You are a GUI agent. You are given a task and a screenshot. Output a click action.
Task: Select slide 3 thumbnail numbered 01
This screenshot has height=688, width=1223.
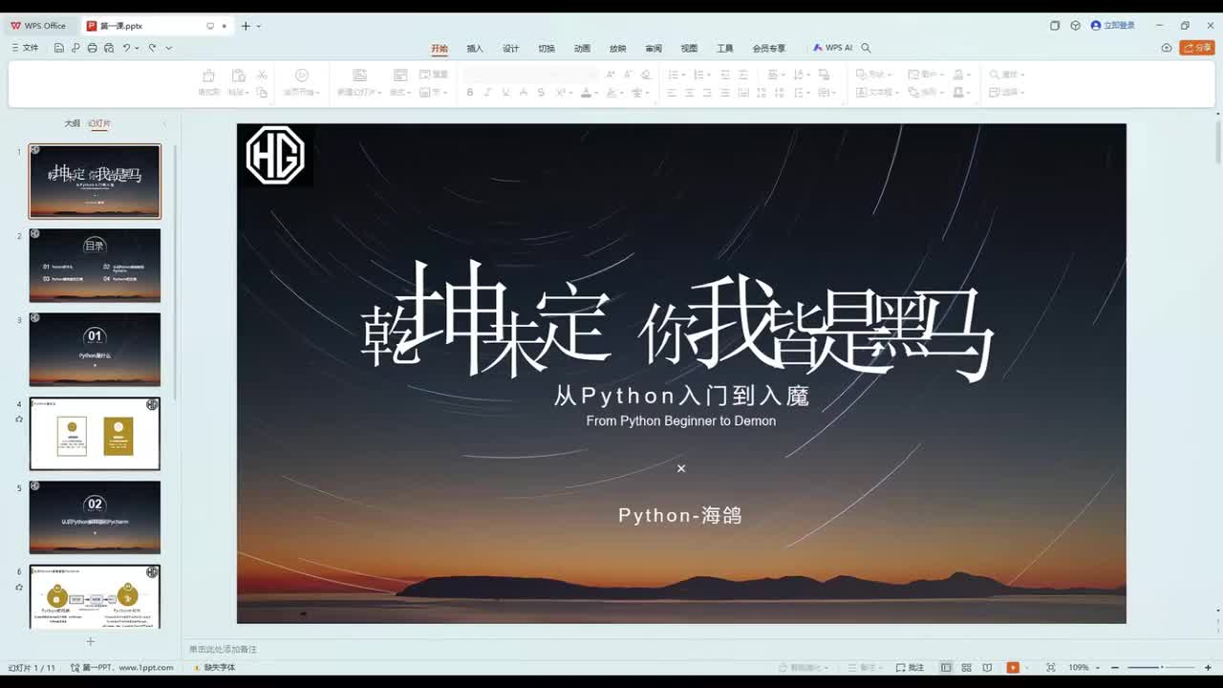click(95, 350)
